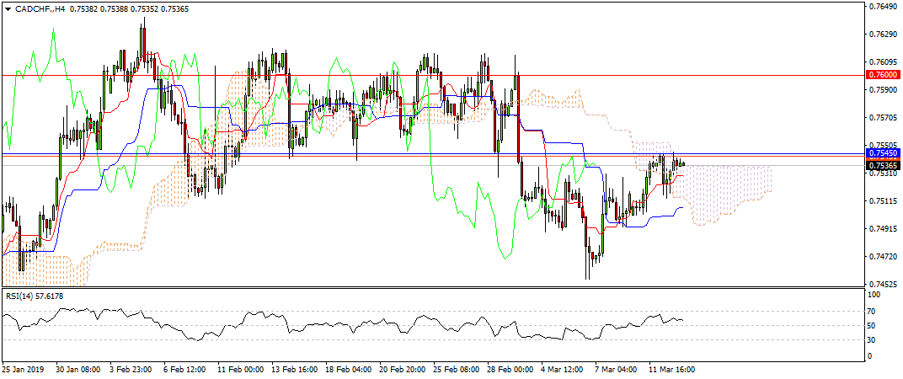
Task: Click the 100 level on RSI scale
Action: click(x=874, y=296)
